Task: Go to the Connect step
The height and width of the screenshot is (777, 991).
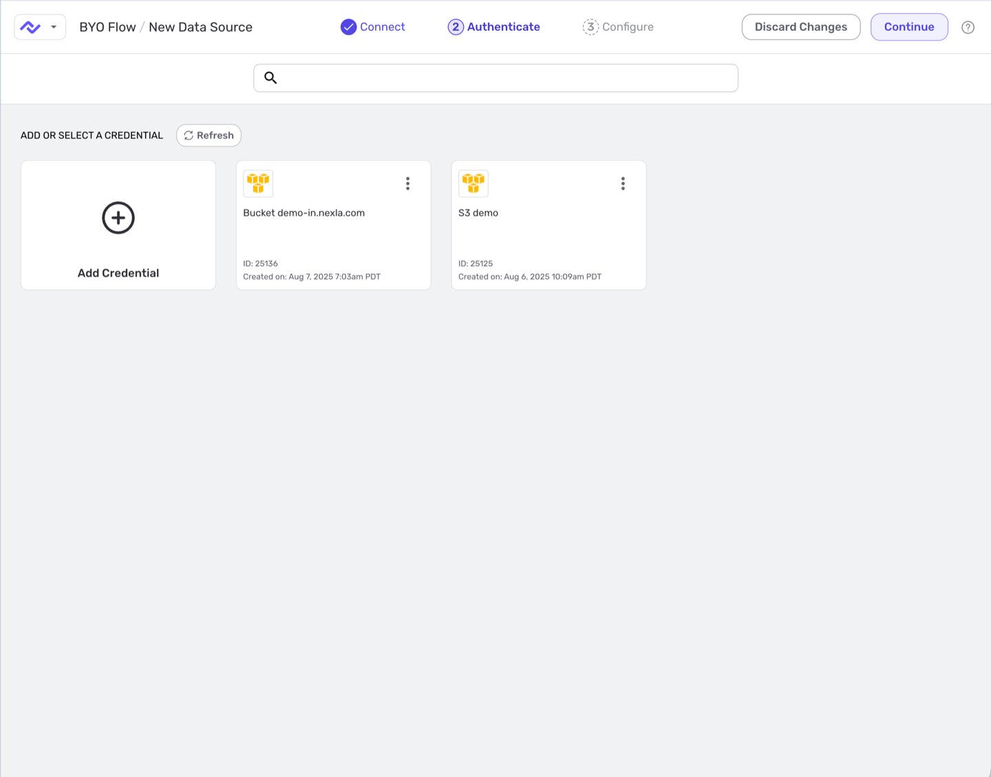Action: 373,27
